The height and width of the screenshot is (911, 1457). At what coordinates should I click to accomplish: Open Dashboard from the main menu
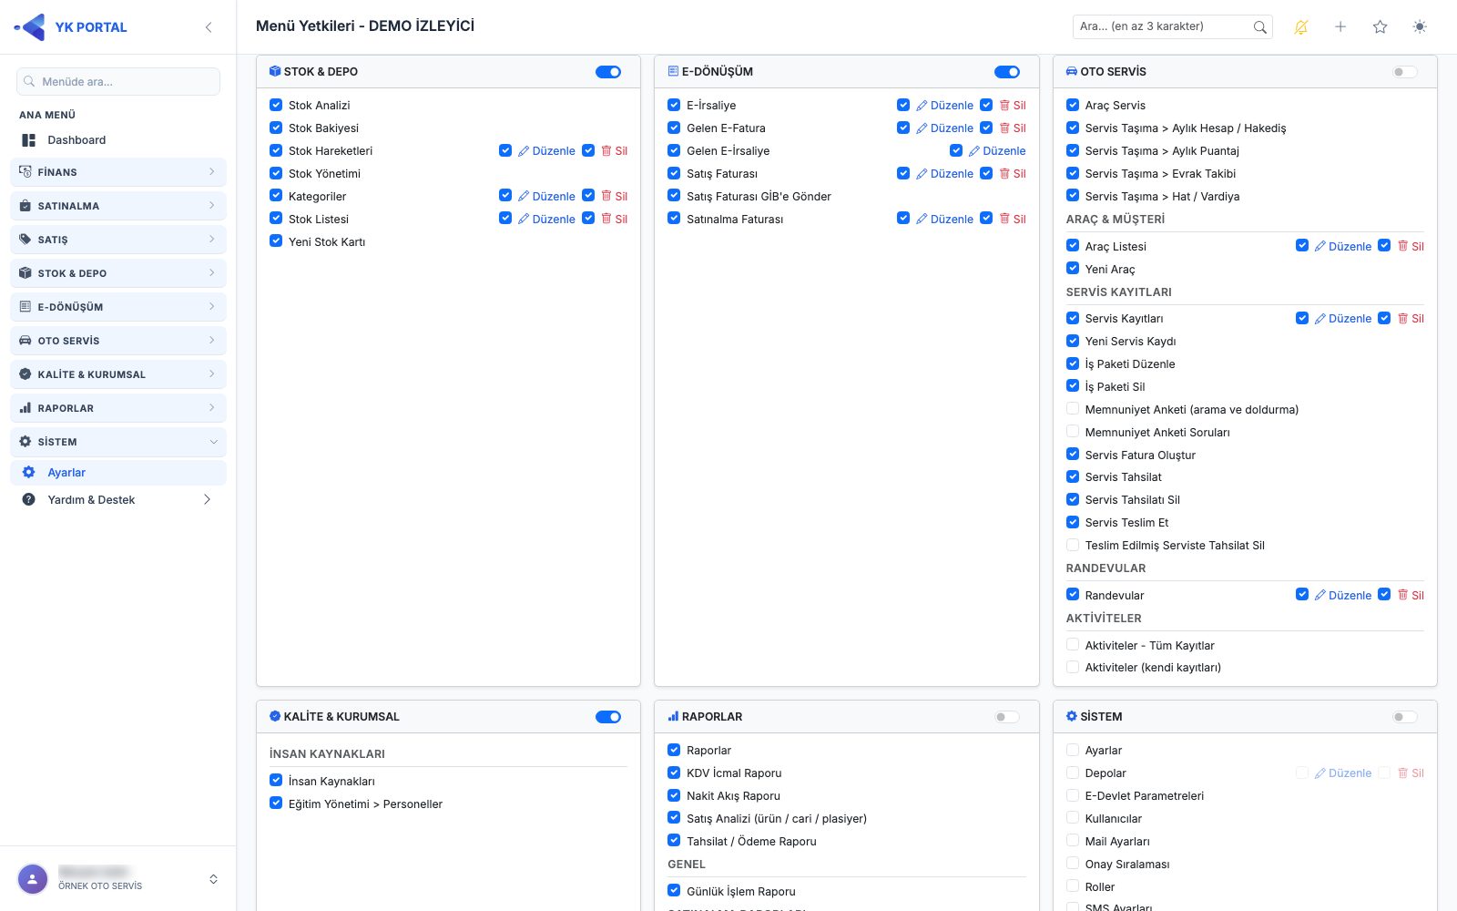click(x=118, y=140)
